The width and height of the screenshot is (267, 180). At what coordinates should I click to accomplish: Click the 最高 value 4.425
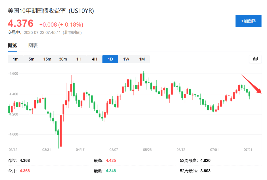point(111,160)
